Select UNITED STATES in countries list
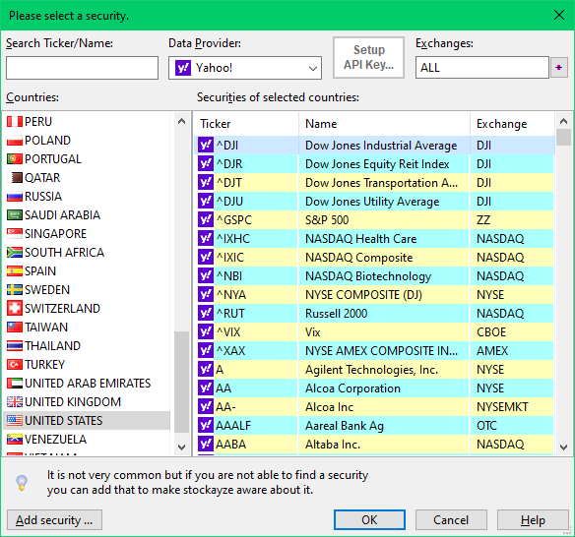575x537 pixels. (x=87, y=421)
